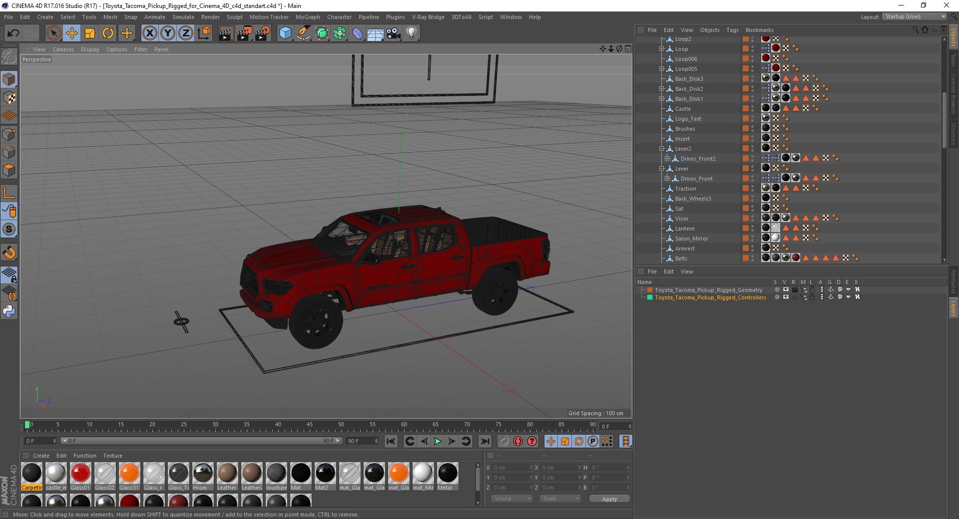Viewport: 959px width, 519px height.
Task: Add a Light object
Action: pyautogui.click(x=412, y=33)
